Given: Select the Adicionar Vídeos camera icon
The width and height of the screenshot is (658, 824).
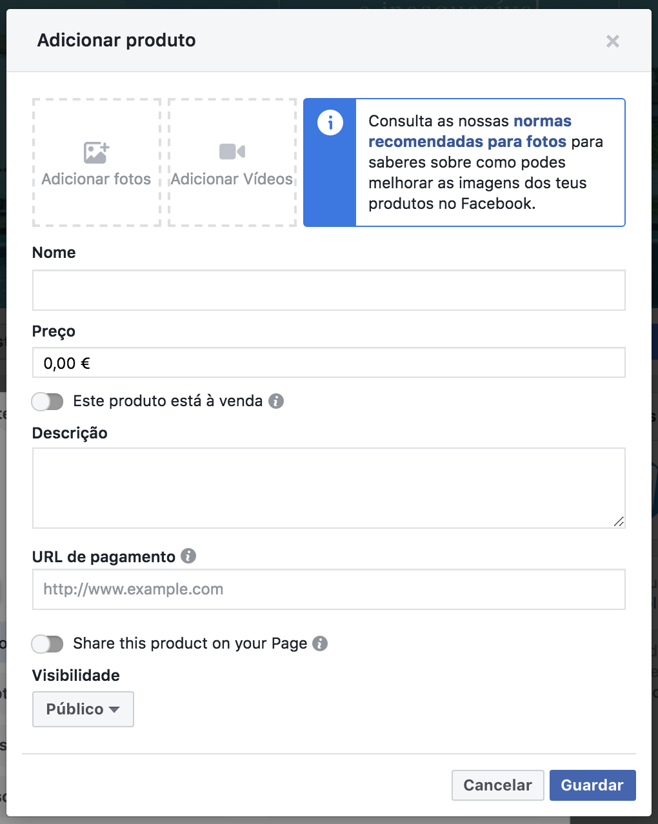Looking at the screenshot, I should point(232,151).
